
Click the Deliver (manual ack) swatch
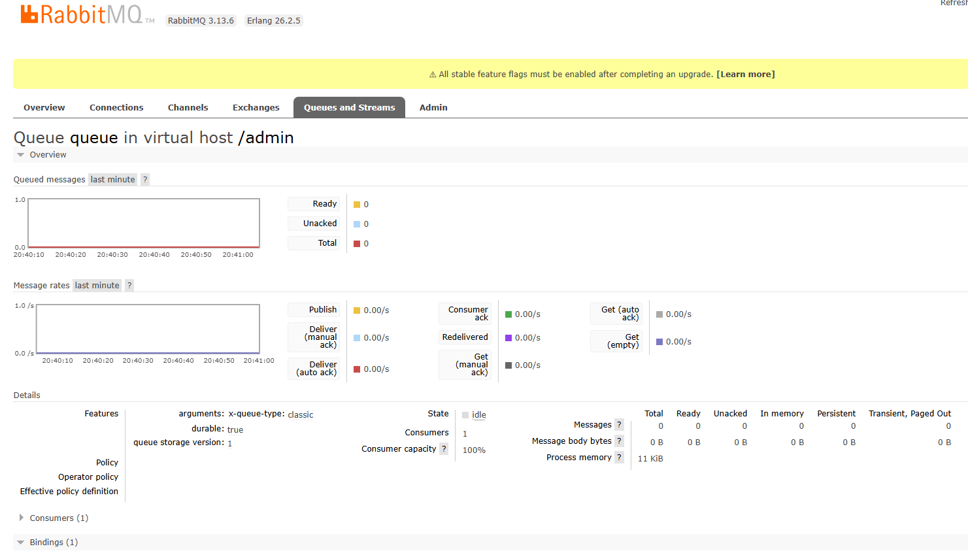357,338
